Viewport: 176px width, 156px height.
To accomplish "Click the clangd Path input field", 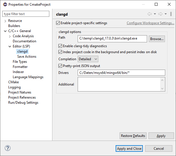I will 112,39.
